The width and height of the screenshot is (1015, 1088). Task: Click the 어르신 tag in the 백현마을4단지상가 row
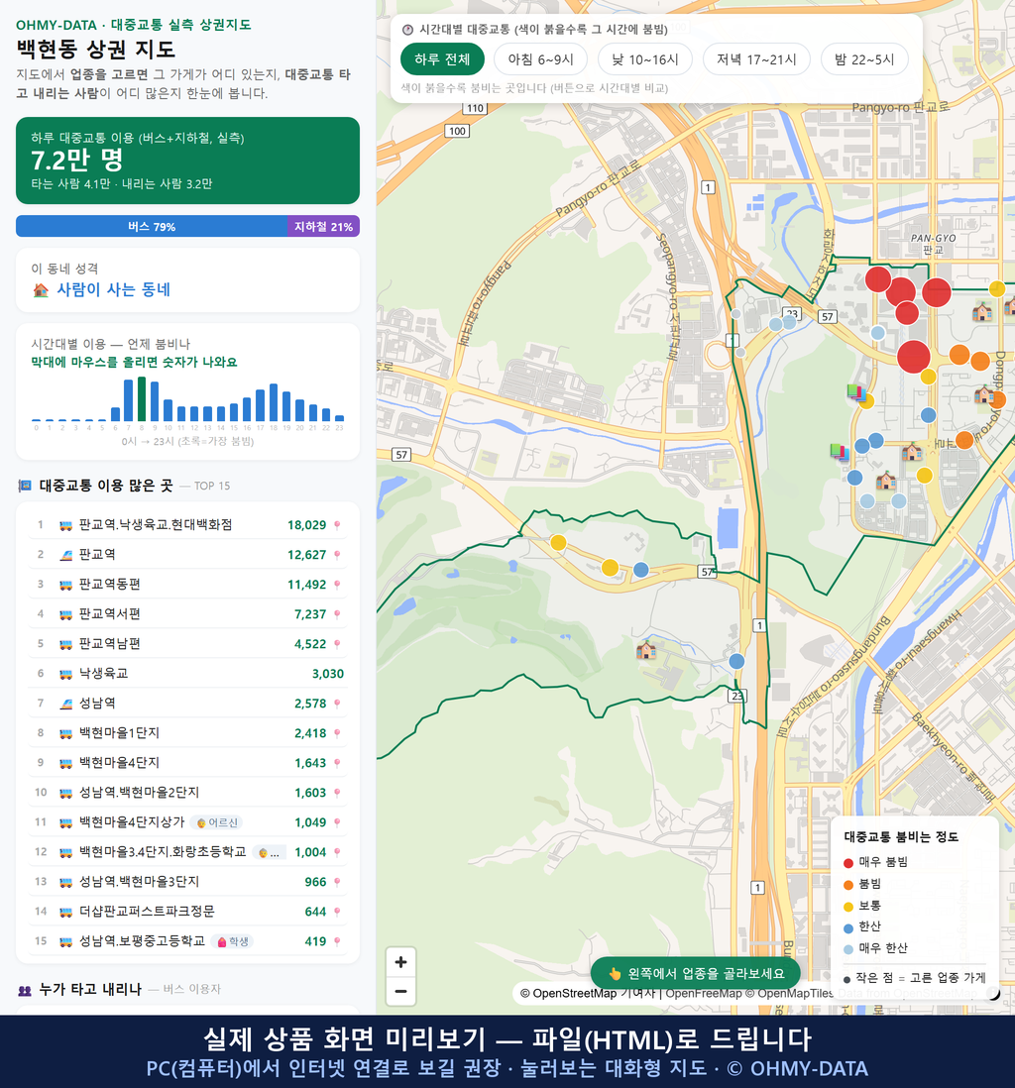coord(219,822)
